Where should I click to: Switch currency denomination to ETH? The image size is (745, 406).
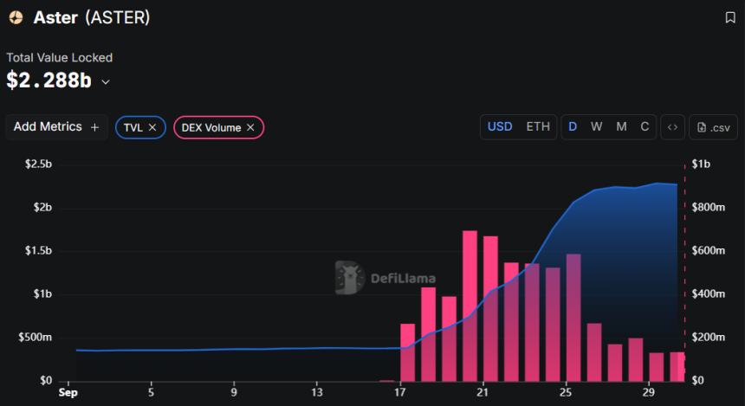point(538,127)
